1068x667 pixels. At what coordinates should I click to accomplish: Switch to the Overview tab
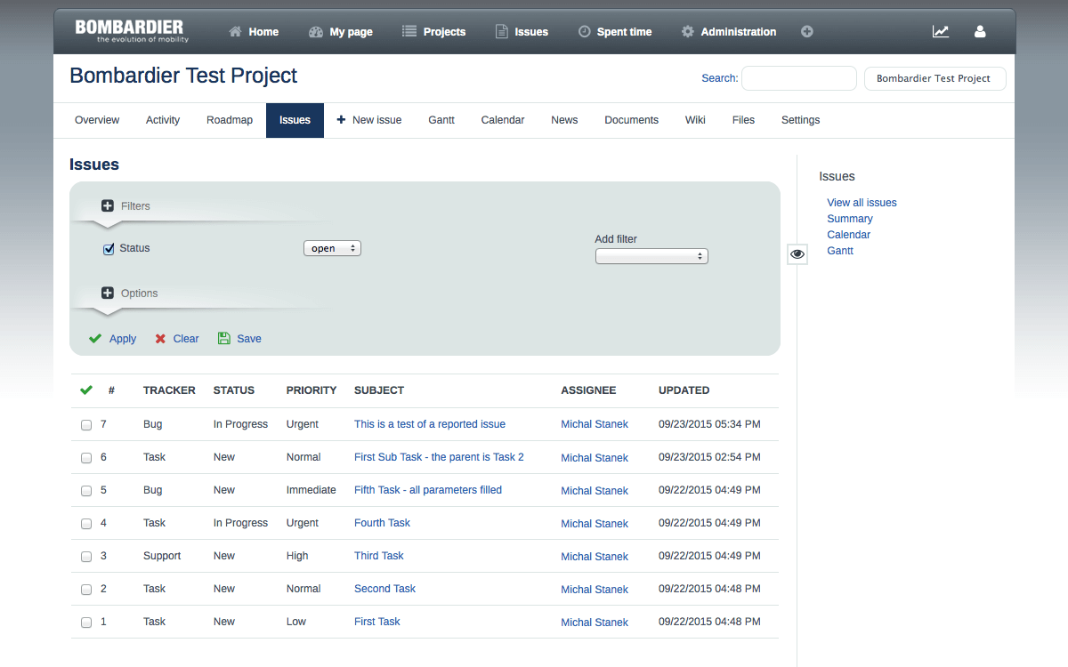pyautogui.click(x=97, y=120)
